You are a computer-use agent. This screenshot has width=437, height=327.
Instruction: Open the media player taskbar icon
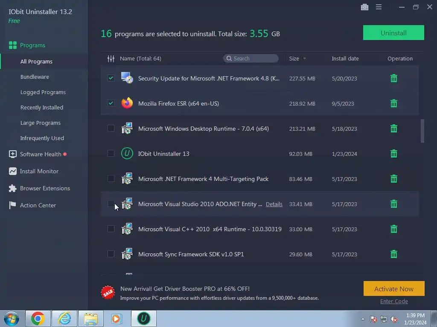coord(117,318)
